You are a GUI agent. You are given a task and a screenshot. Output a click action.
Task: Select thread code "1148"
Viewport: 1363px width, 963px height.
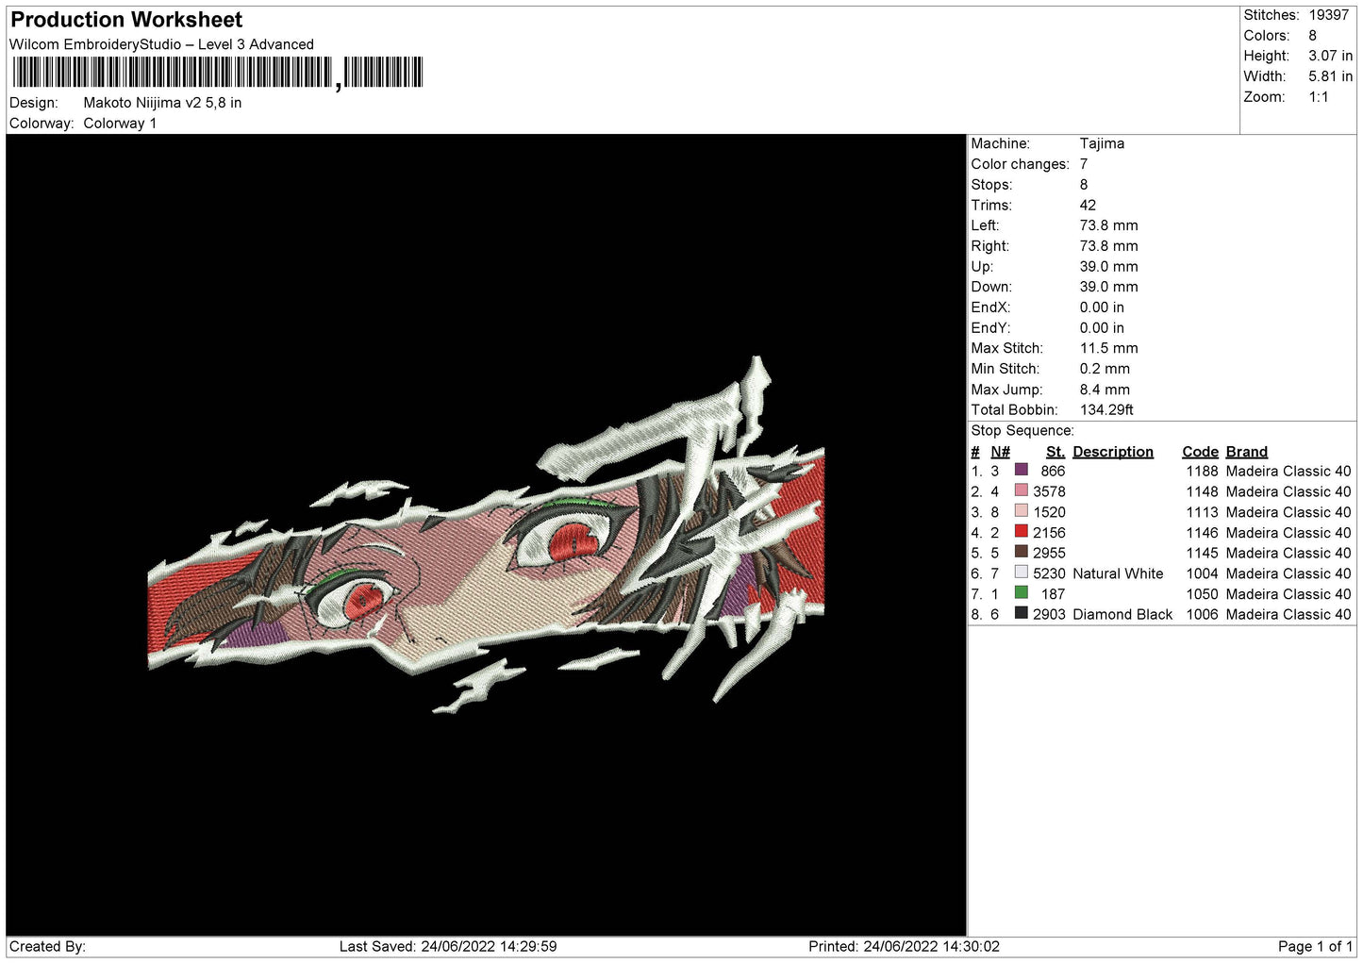(1203, 492)
